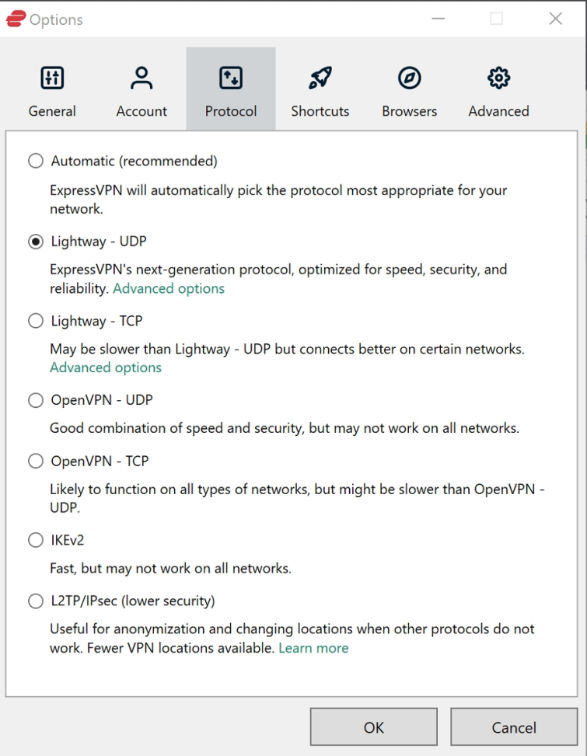The width and height of the screenshot is (587, 756).
Task: Select the Protocol tab icon
Action: [230, 77]
